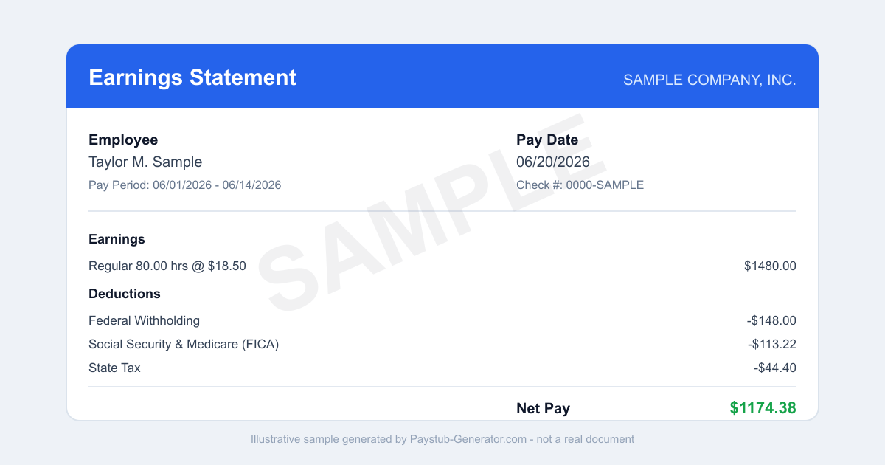885x465 pixels.
Task: Select the Regular 80.00 hrs line
Action: pos(167,266)
